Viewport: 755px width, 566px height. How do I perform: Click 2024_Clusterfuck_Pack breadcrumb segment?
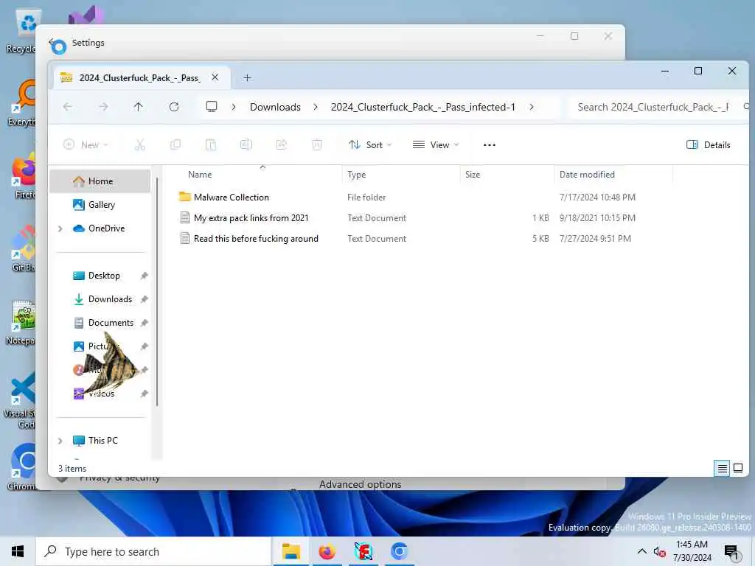pos(422,107)
